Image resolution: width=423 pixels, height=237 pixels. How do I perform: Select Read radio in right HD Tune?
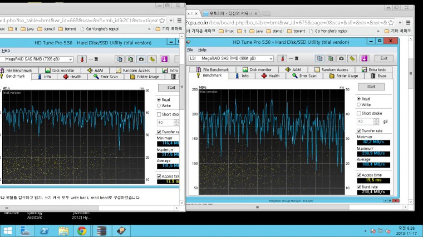pos(359,99)
